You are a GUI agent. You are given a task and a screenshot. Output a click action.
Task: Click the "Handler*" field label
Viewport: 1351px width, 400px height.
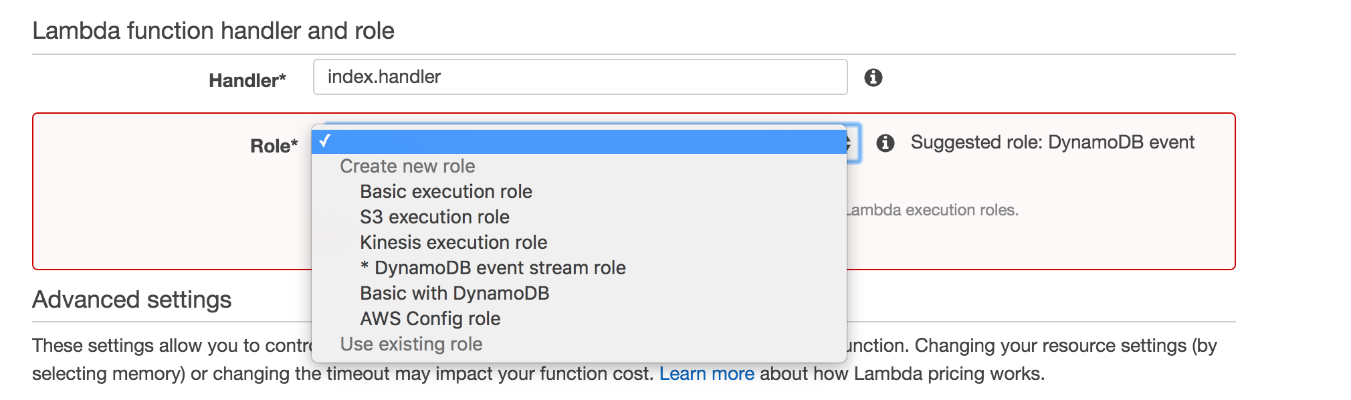[x=247, y=80]
